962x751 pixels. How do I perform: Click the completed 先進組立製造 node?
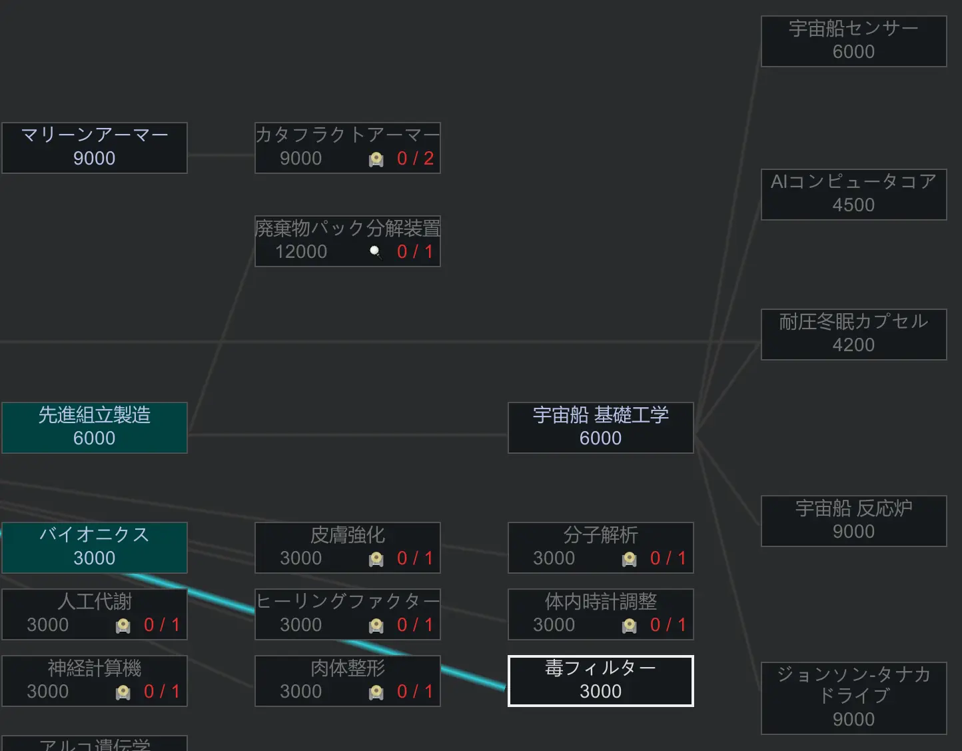coord(95,428)
